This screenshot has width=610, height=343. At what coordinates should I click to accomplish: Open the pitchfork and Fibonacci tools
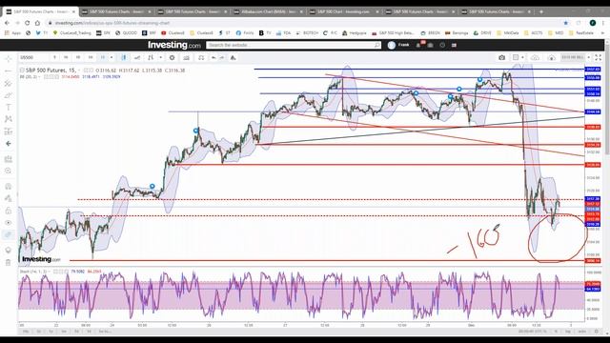coord(9,83)
